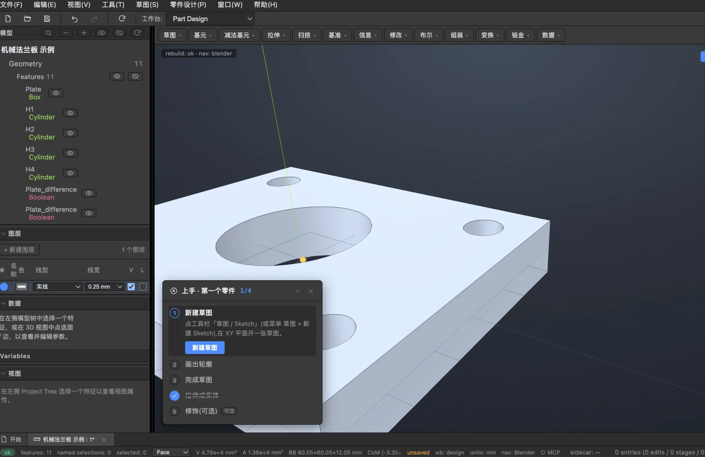Toggle visibility of the Plate Box feature
Screen dimensions: 705x457
pos(56,93)
